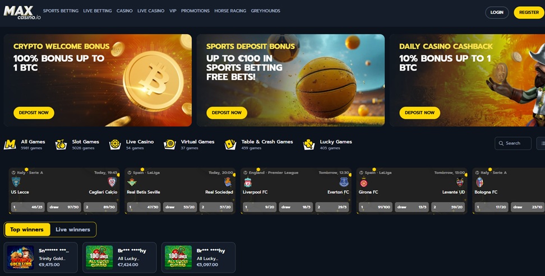This screenshot has width=545, height=276.
Task: Switch to the Live winners tab
Action: [73, 230]
